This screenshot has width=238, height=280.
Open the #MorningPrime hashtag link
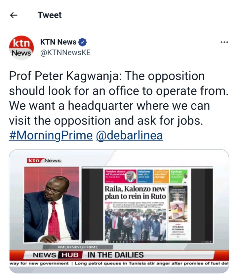(51, 135)
